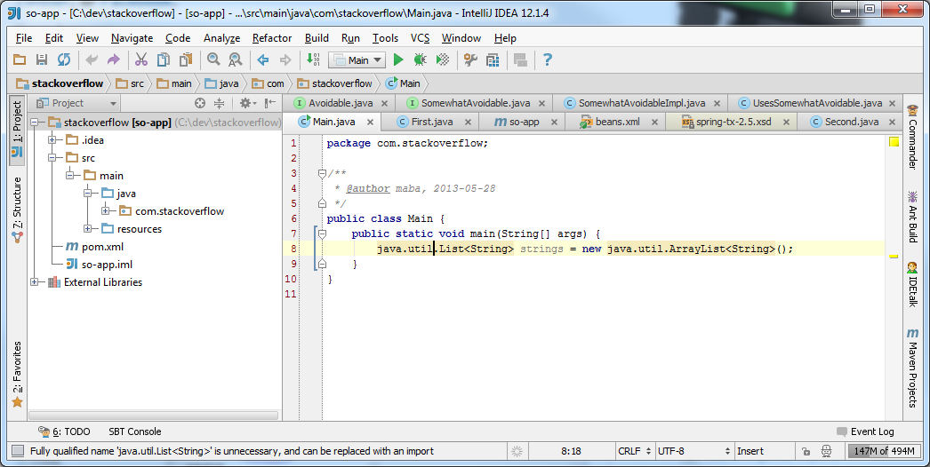Viewport: 930px width, 467px height.
Task: Navigate back with blue left arrow
Action: click(263, 59)
